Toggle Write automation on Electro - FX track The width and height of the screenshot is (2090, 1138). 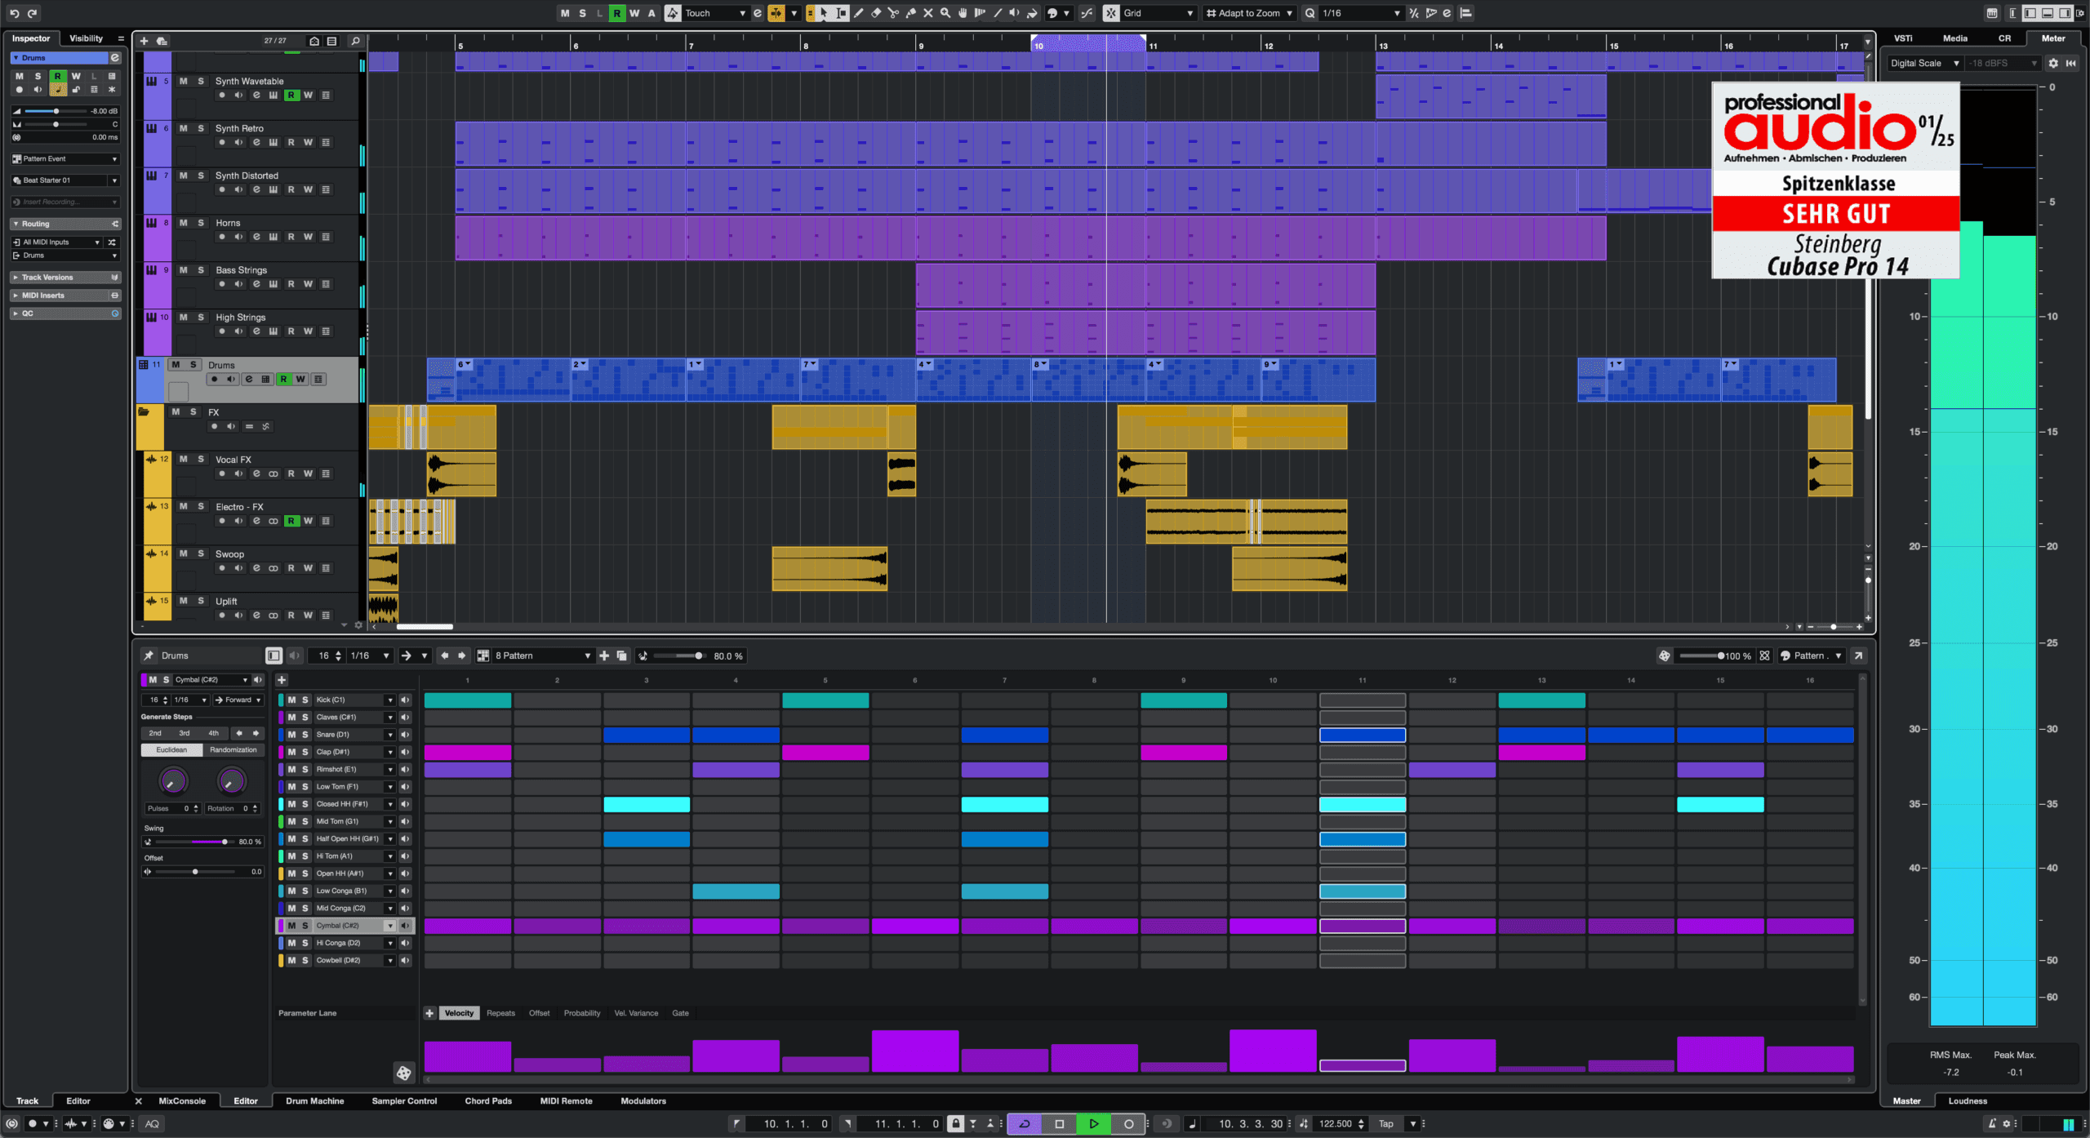pos(309,521)
